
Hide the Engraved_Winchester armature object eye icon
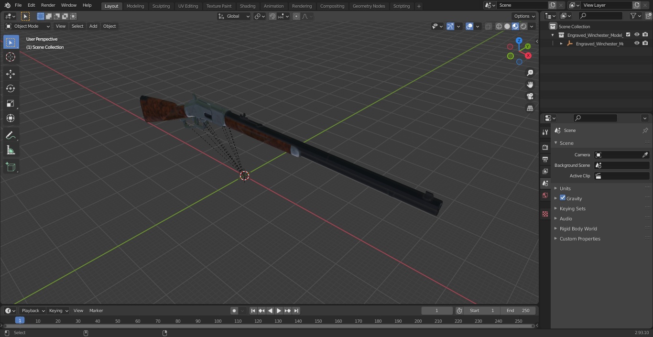(637, 43)
